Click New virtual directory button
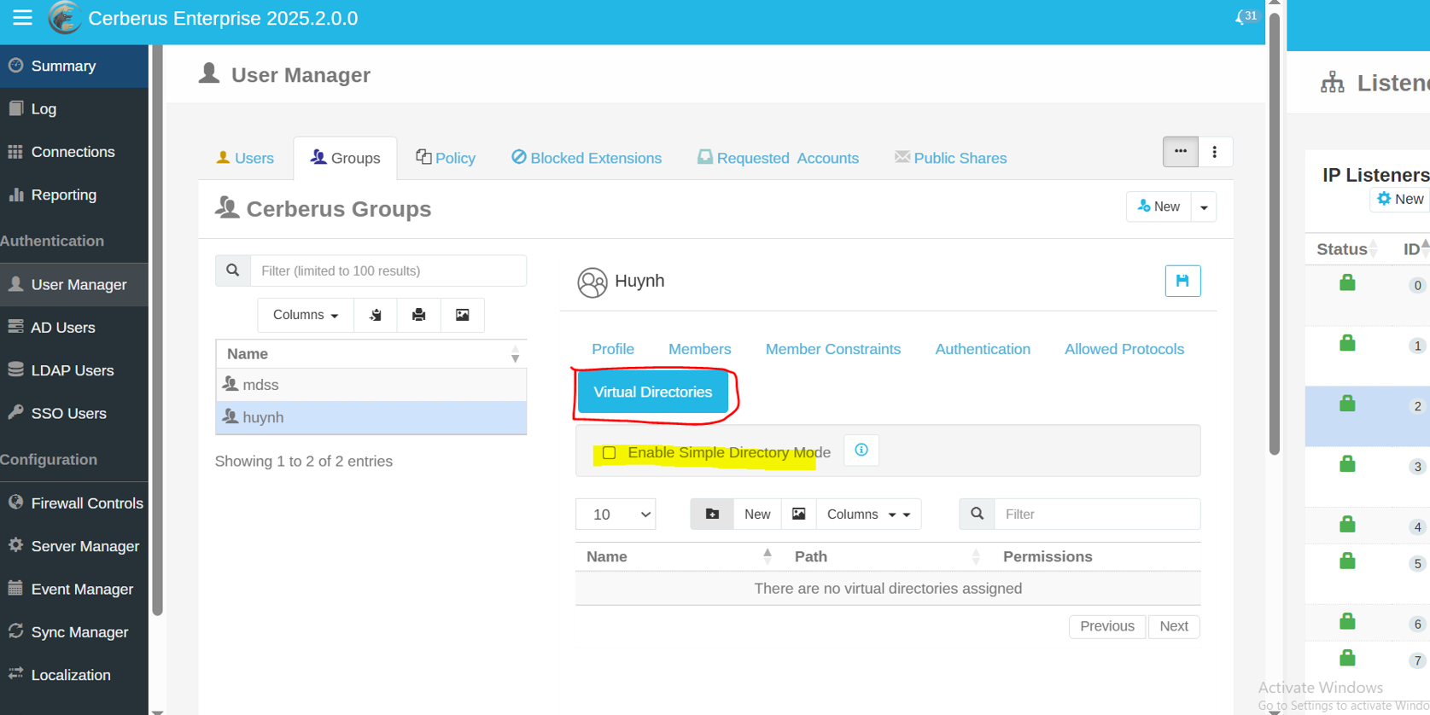 click(757, 514)
